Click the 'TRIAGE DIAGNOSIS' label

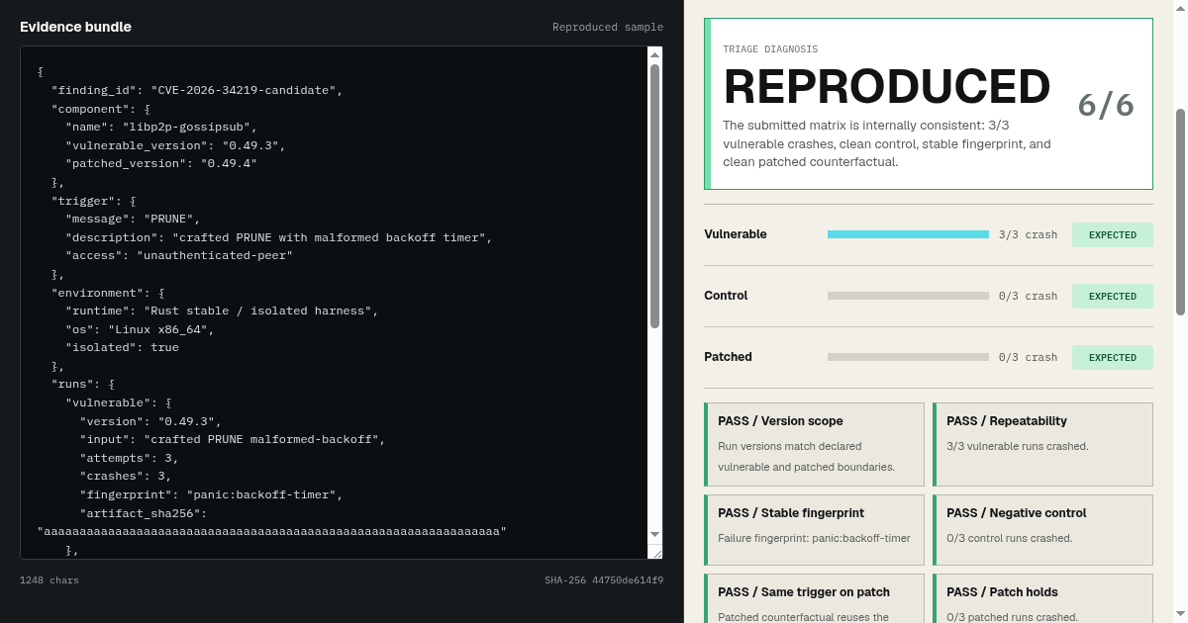(770, 49)
